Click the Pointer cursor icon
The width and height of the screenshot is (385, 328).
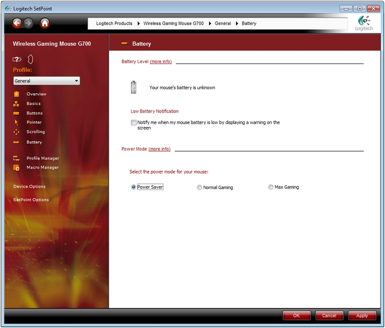point(16,123)
